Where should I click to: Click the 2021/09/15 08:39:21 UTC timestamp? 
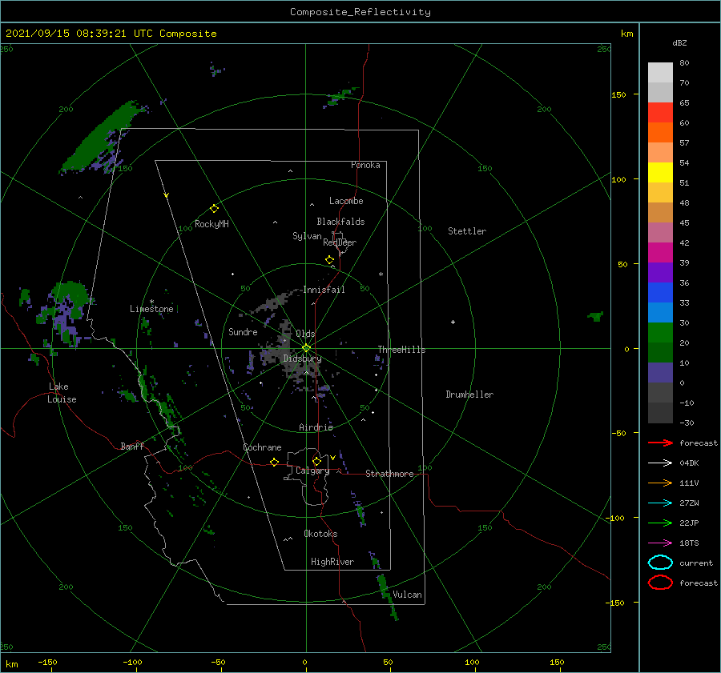[x=79, y=34]
